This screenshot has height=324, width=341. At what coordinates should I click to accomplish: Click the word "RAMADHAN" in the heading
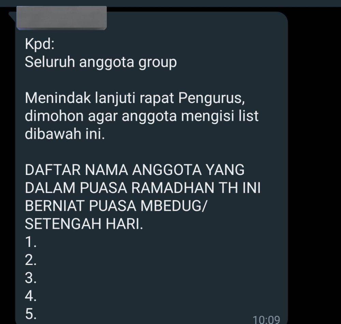[173, 188]
